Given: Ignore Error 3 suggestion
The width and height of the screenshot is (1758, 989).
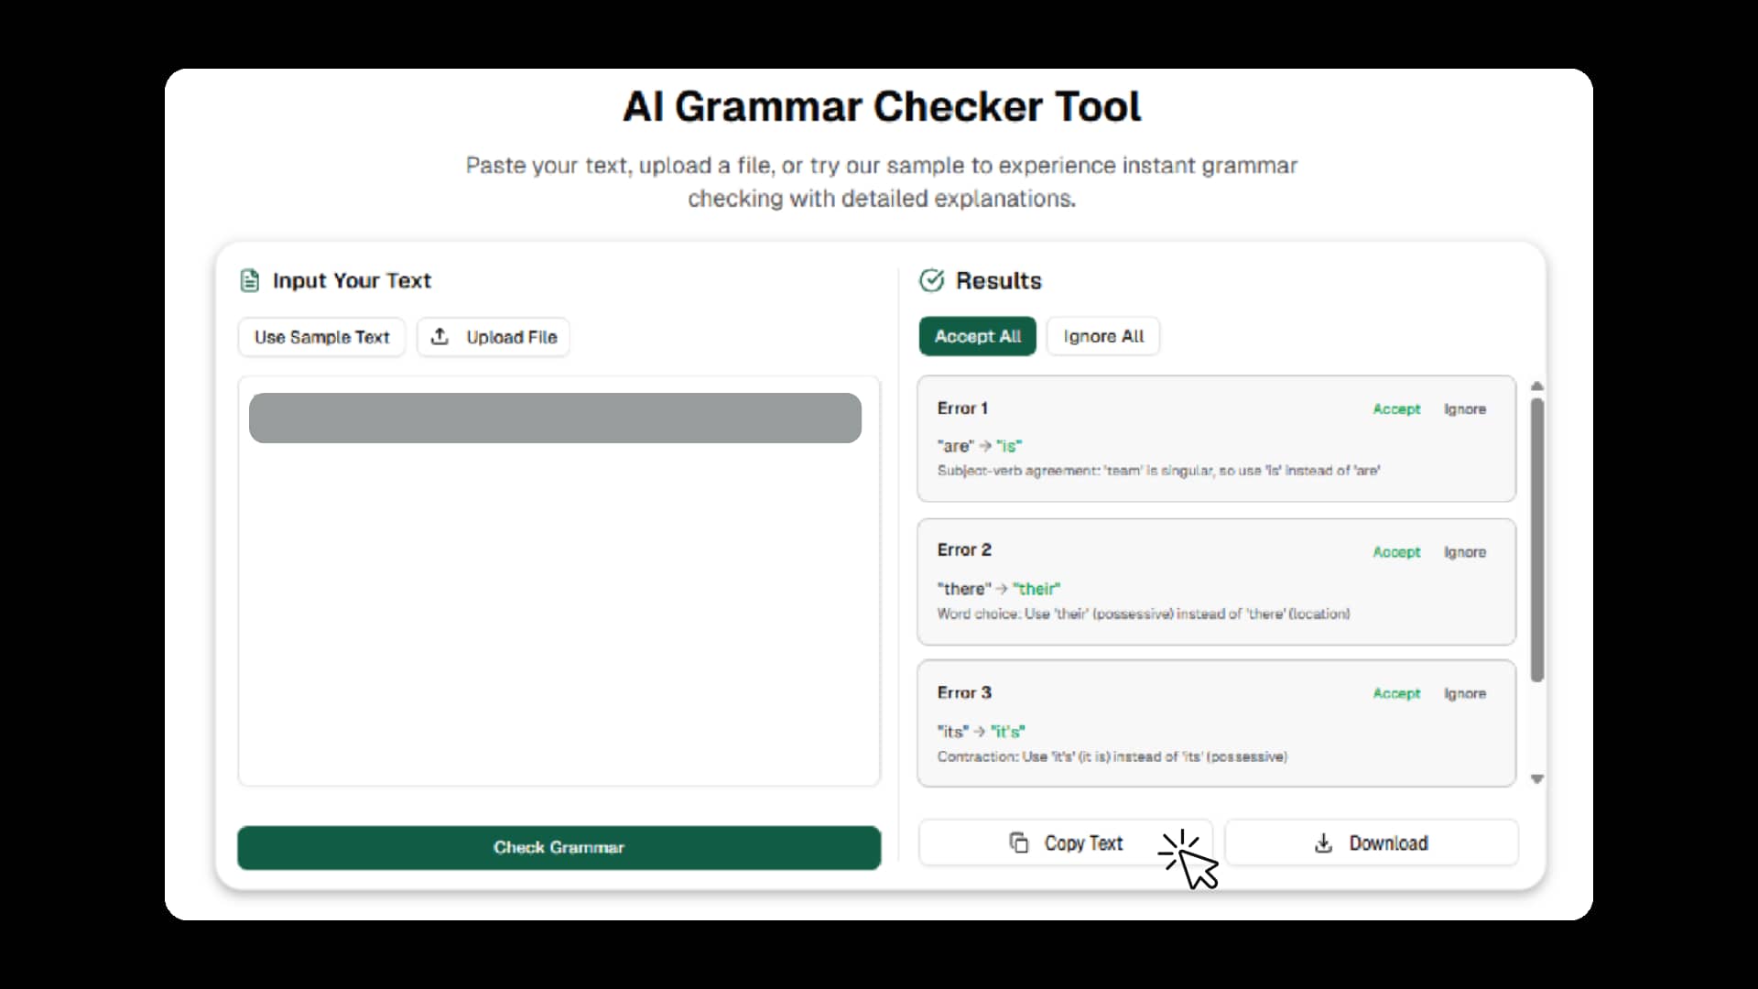Looking at the screenshot, I should (1464, 693).
